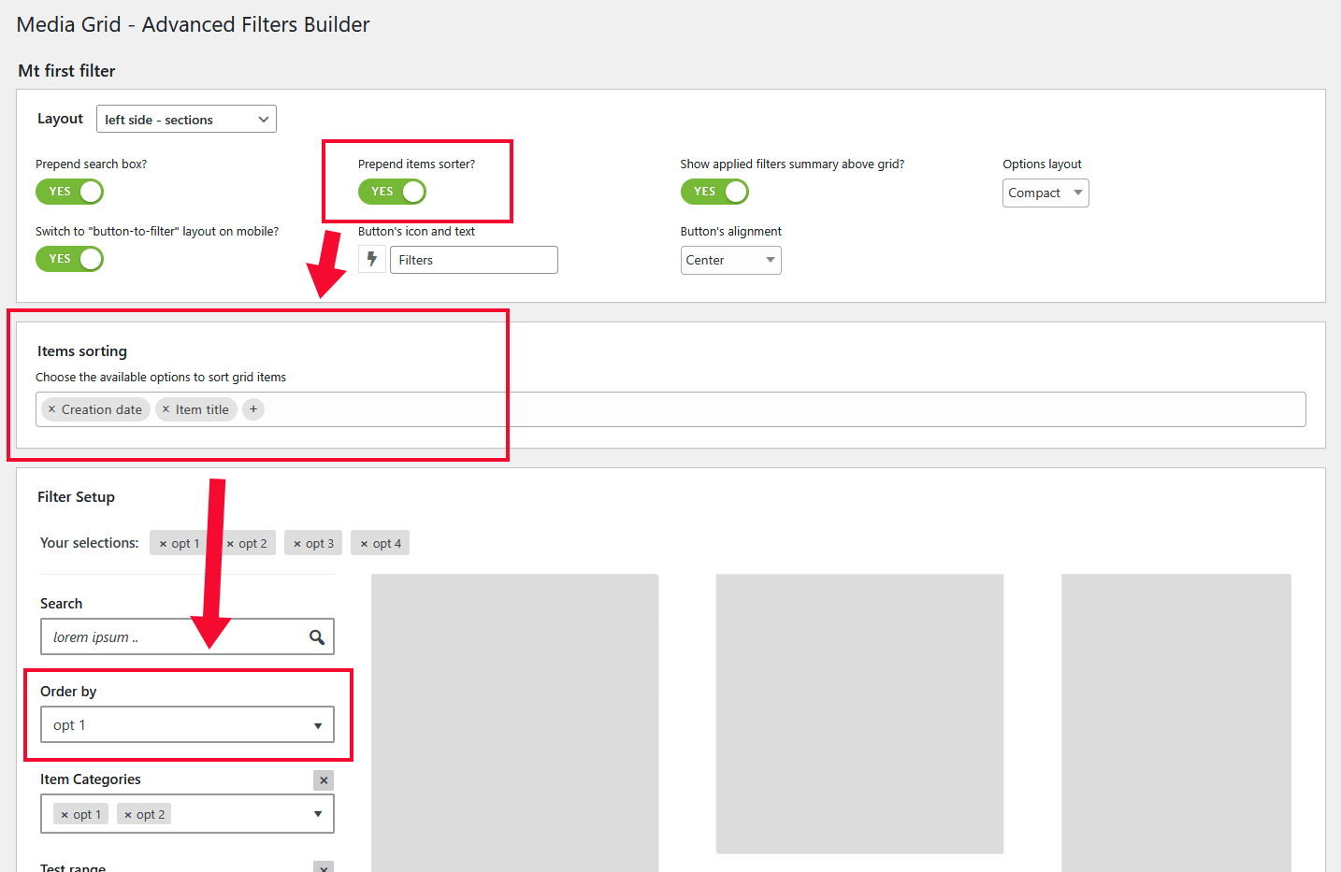Image resolution: width=1341 pixels, height=872 pixels.
Task: Open the Button's alignment 'Center' dropdown
Action: [x=730, y=260]
